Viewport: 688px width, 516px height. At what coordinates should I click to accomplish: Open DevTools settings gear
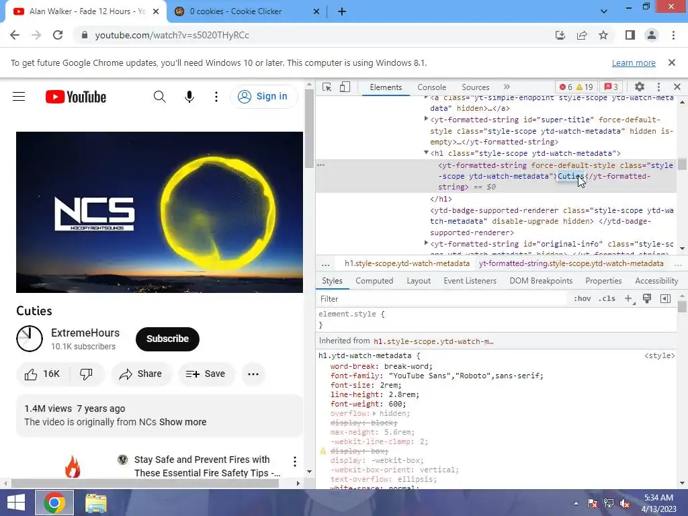pos(640,87)
